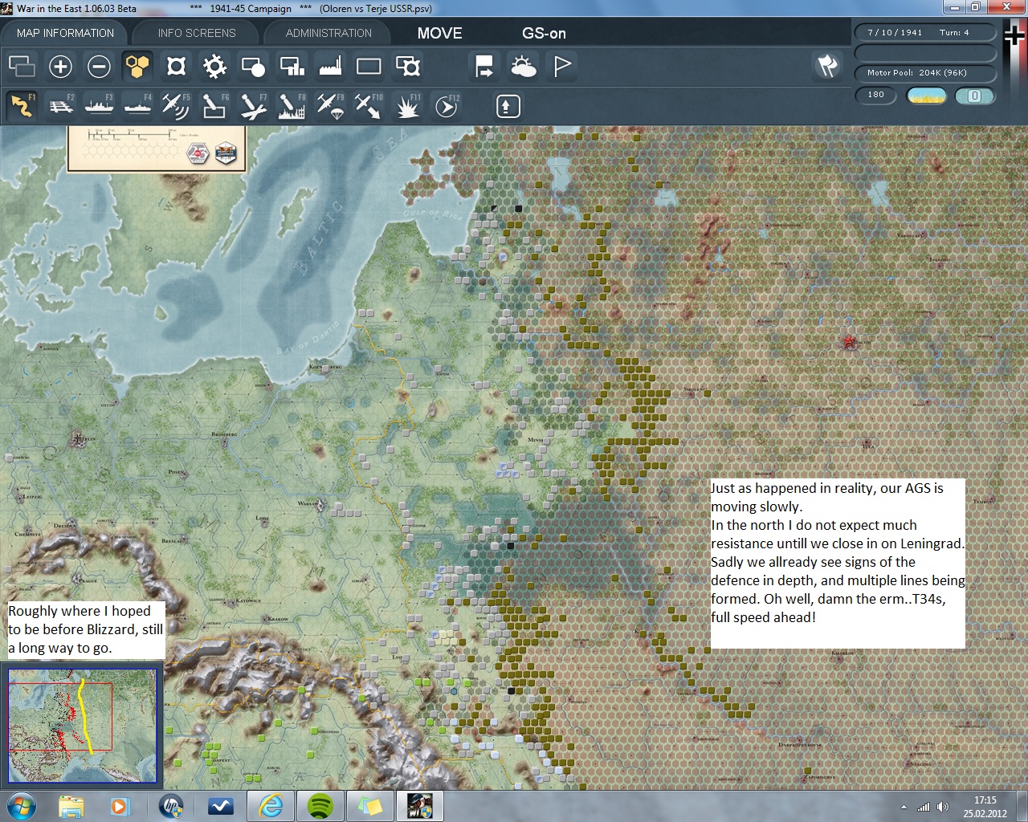
Task: Select the F2 rail movement mode
Action: point(61,106)
